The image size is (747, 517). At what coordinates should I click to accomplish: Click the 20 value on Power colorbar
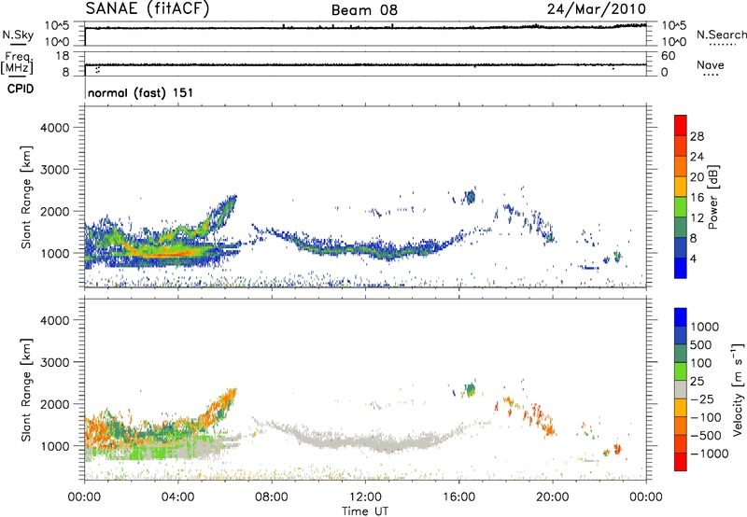(697, 177)
